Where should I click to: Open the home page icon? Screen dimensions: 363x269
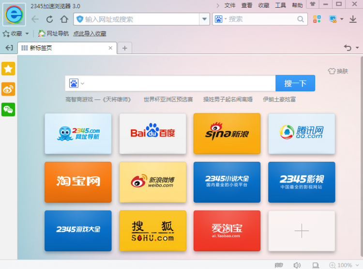pos(64,19)
